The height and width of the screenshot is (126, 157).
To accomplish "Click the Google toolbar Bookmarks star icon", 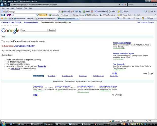I will 96,11.
